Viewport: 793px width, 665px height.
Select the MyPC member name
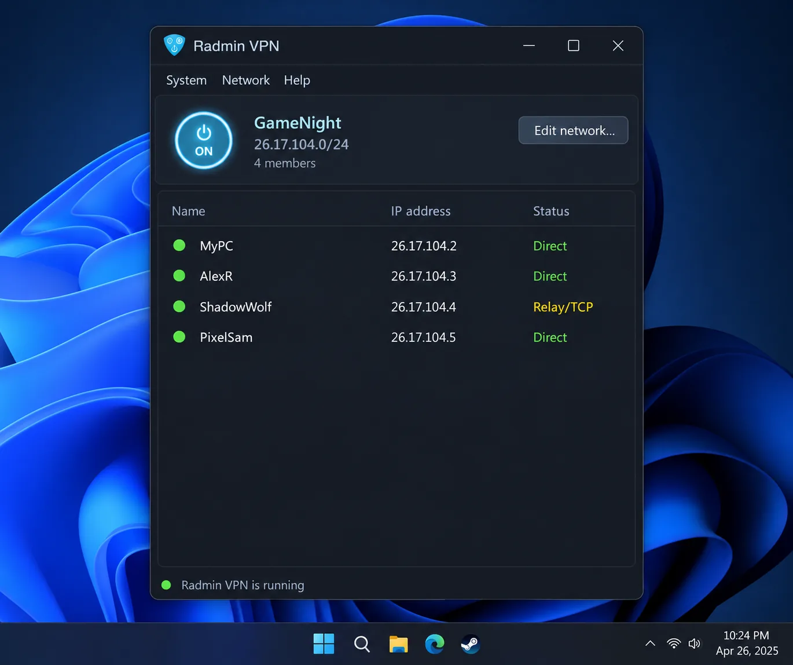coord(216,246)
